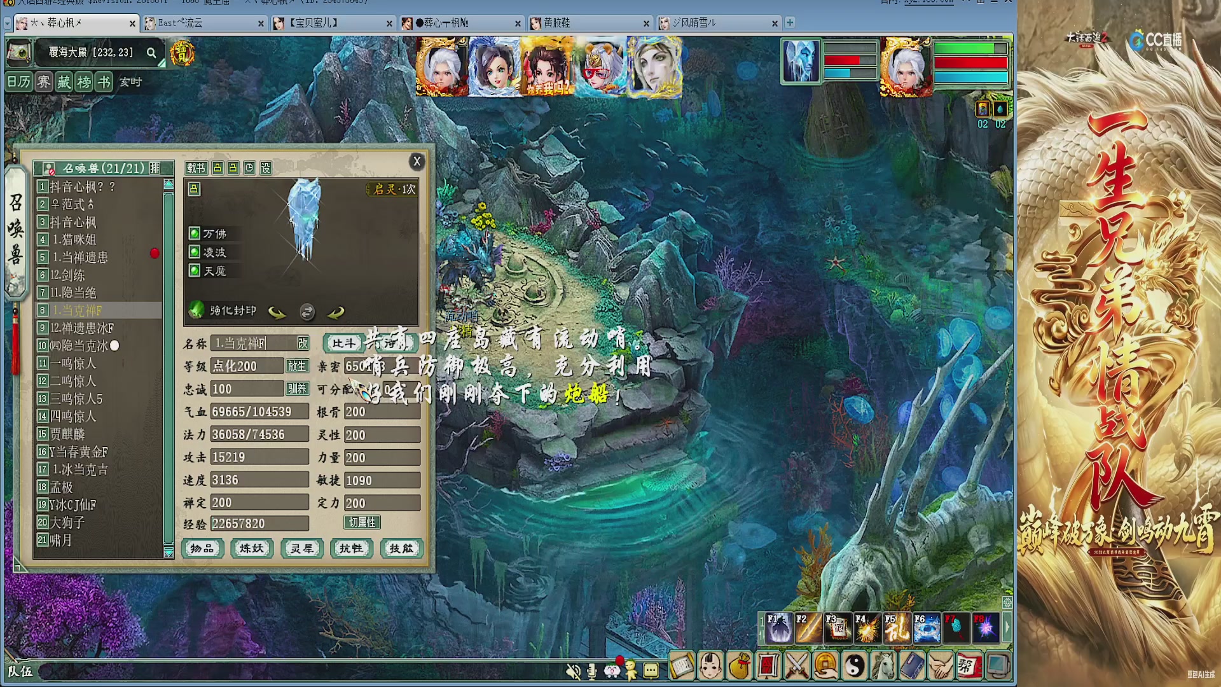Click the 比斗 duel button
Screen dimensions: 1221x687
(x=344, y=343)
